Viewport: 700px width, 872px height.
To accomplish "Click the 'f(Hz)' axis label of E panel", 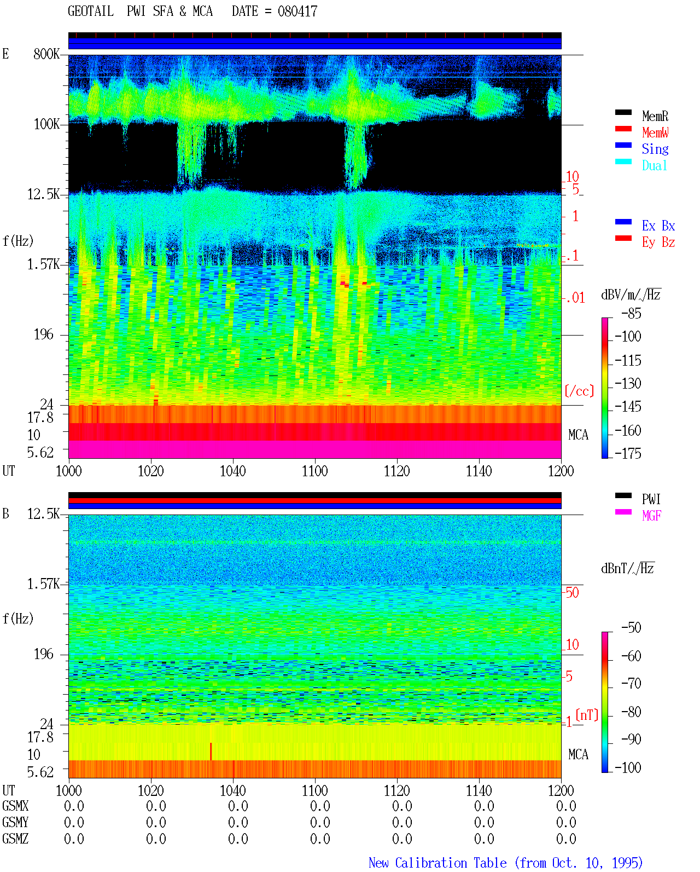I will point(17,241).
